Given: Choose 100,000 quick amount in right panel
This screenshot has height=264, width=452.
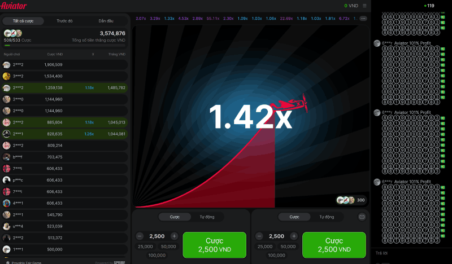Looking at the screenshot, I should (276, 255).
